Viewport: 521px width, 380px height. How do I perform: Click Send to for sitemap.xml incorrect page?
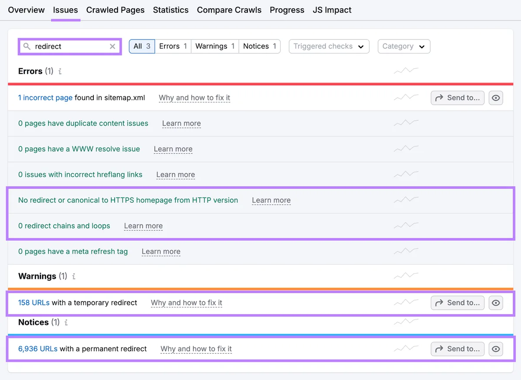pos(458,98)
